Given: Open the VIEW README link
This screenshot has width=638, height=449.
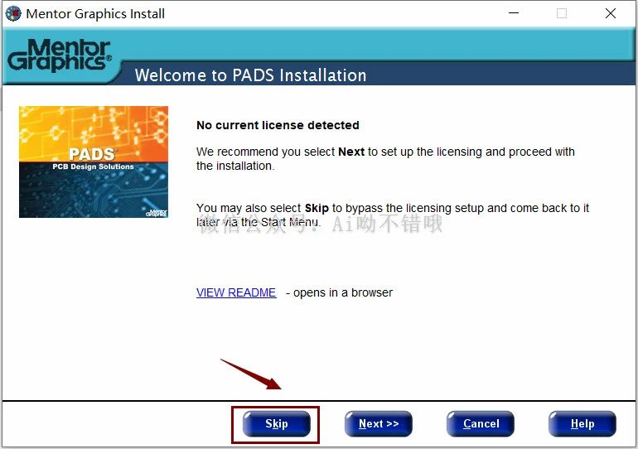Looking at the screenshot, I should [x=236, y=292].
